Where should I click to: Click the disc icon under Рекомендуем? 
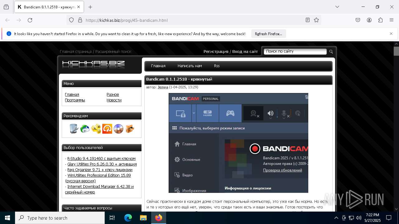coord(118,128)
